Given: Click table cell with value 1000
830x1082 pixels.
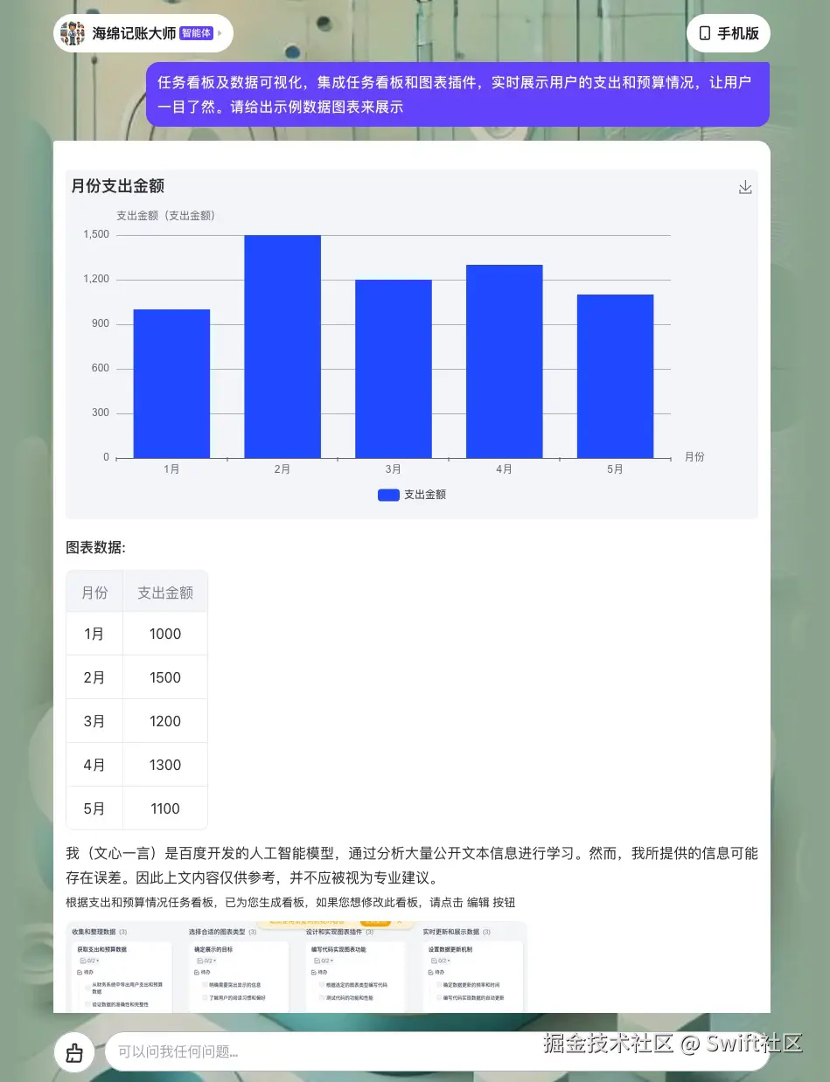Looking at the screenshot, I should coord(165,634).
